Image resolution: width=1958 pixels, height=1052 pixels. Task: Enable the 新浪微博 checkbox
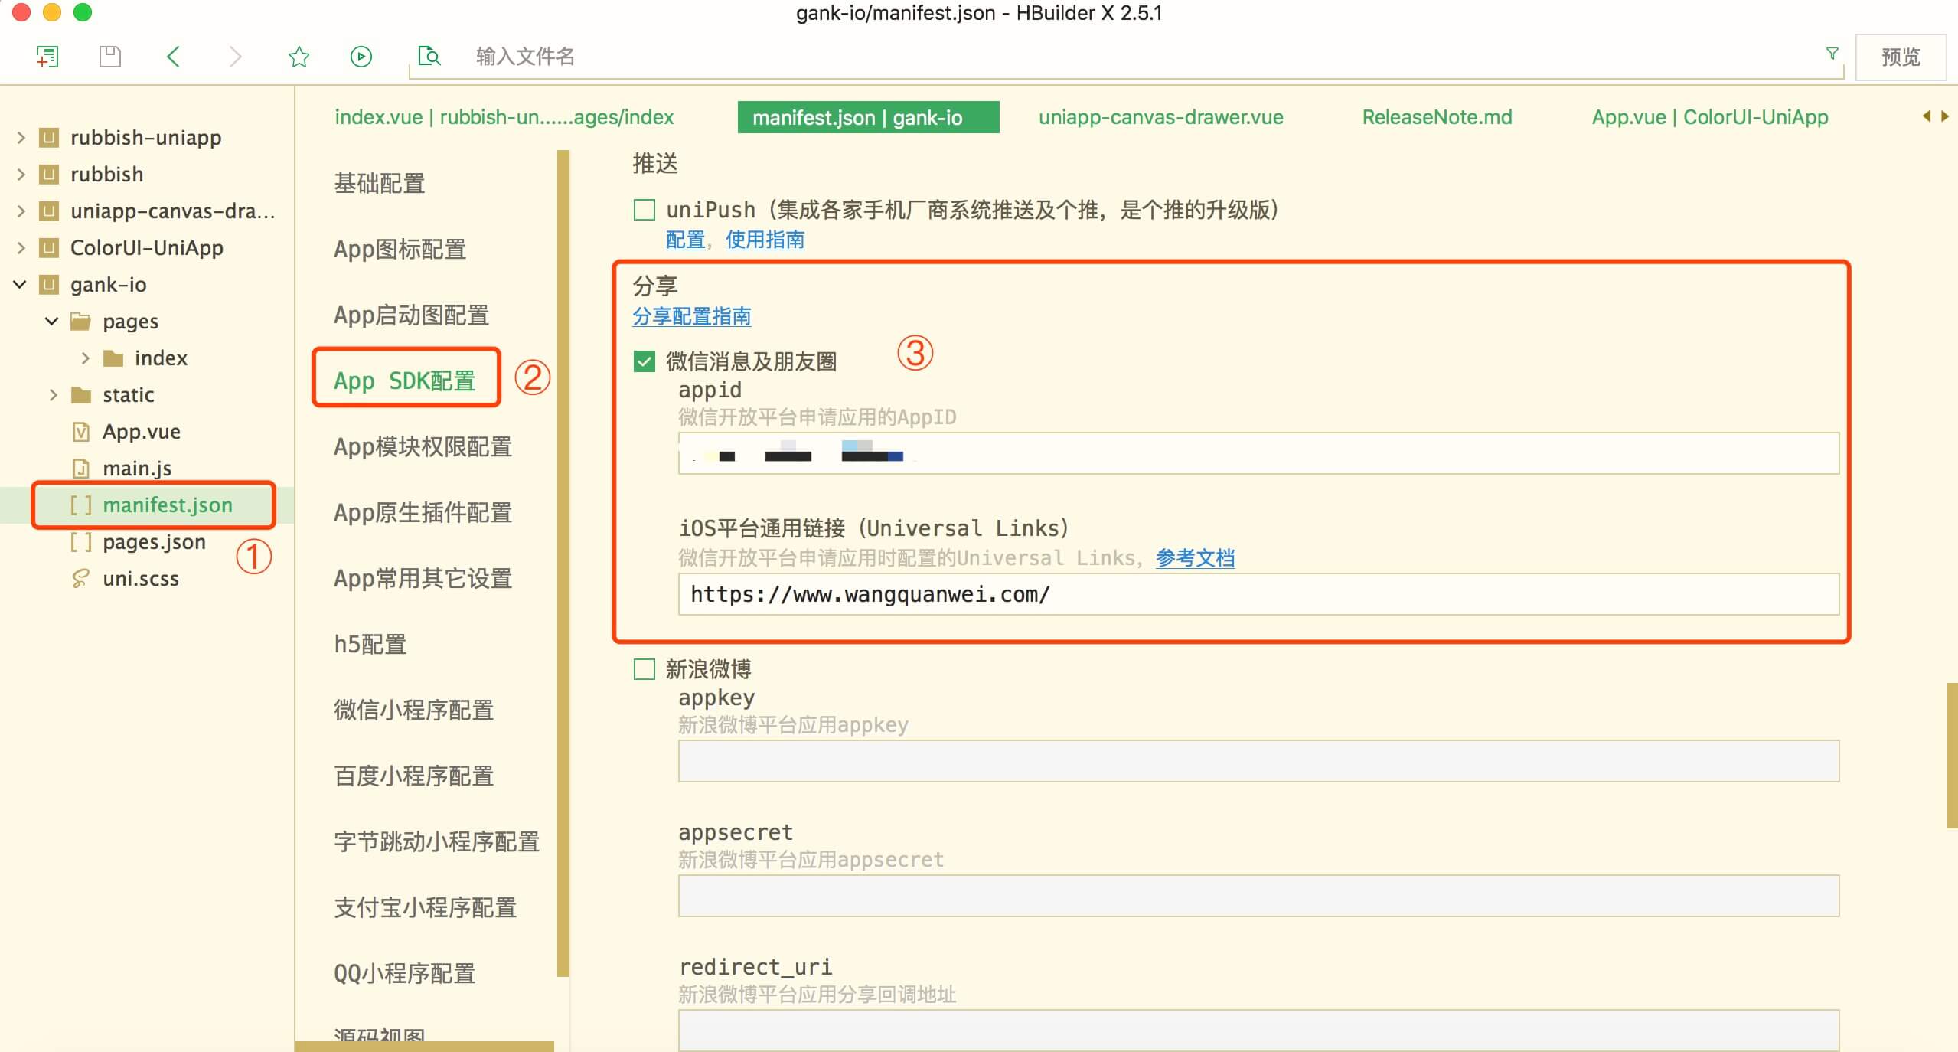click(x=645, y=669)
